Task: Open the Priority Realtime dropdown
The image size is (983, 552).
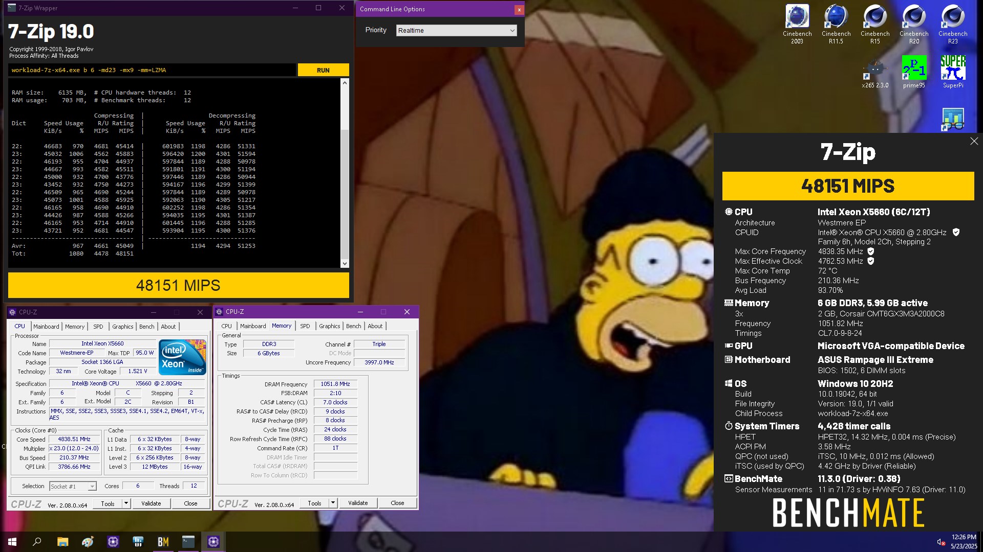Action: [456, 31]
